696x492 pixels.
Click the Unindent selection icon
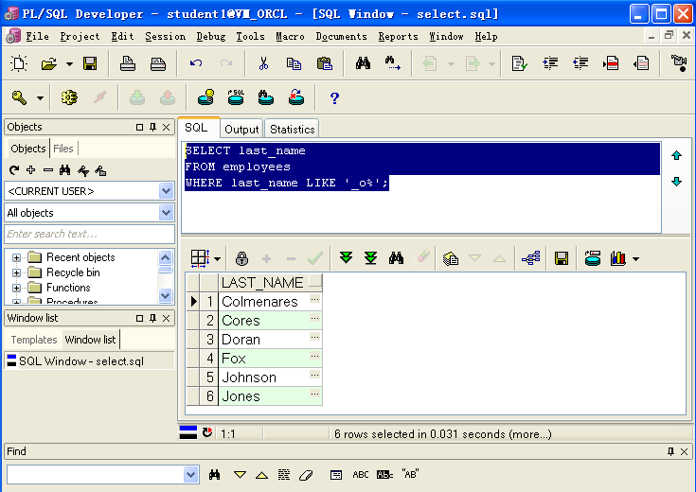[580, 63]
